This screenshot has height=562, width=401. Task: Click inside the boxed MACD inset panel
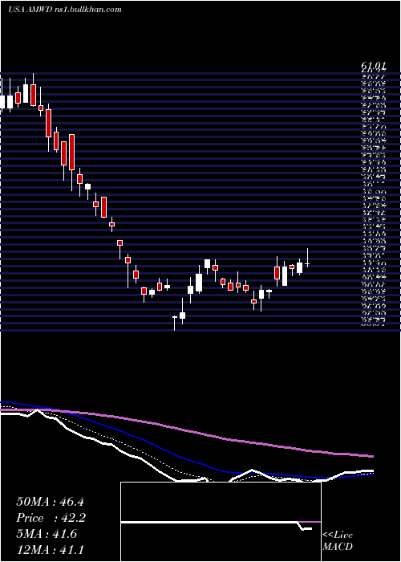point(221,522)
